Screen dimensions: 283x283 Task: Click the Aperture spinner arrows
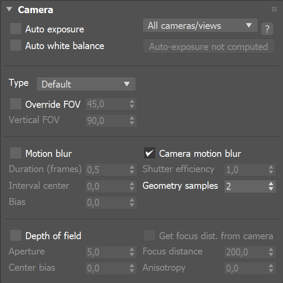(x=132, y=252)
